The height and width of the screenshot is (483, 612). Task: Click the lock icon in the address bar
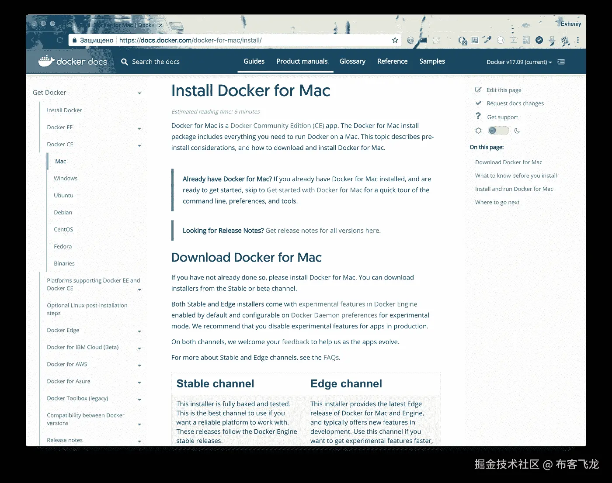pos(74,40)
